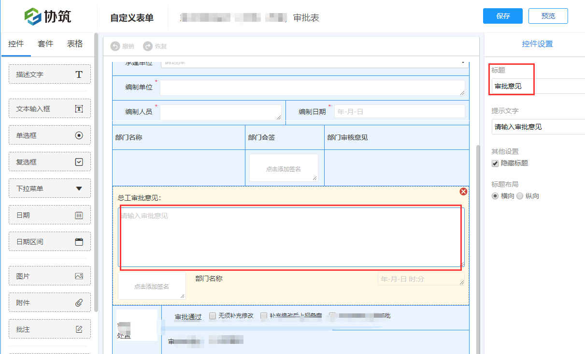Add a 批注 annotation control

coord(49,329)
